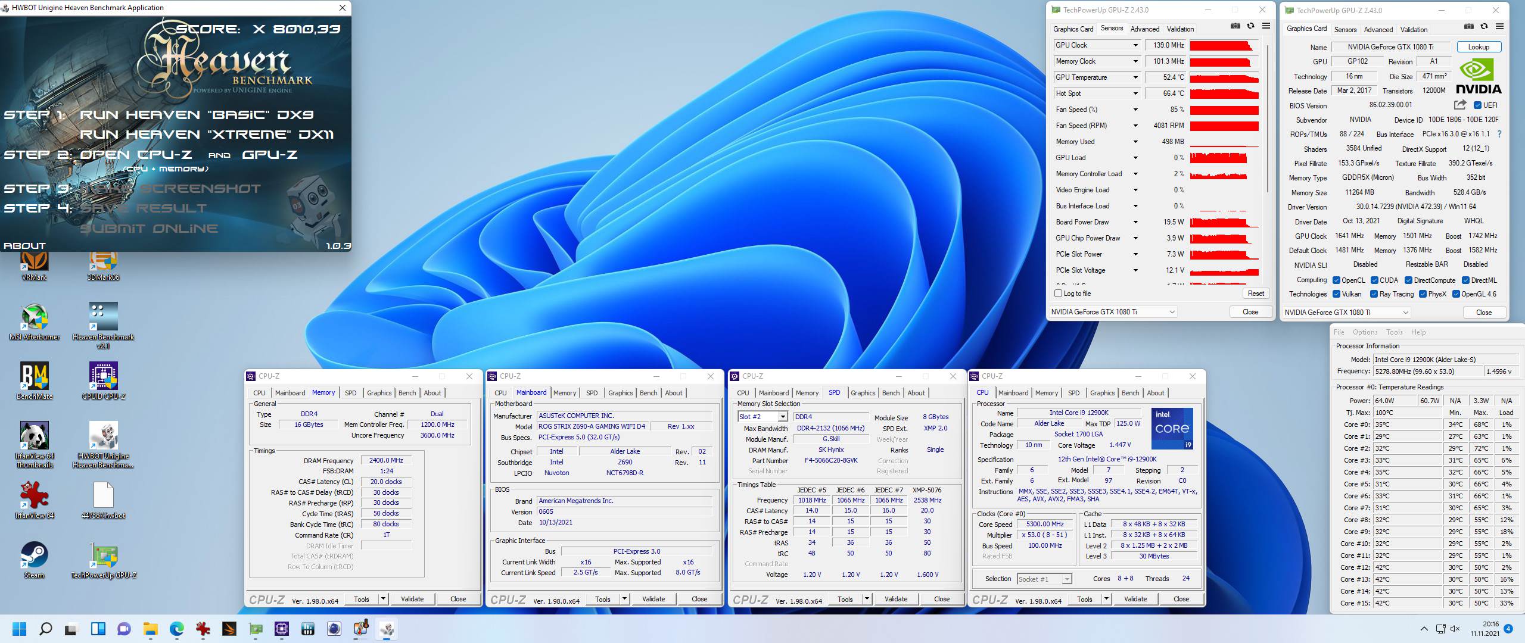Open 3DMark06 desktop shortcut

[103, 266]
